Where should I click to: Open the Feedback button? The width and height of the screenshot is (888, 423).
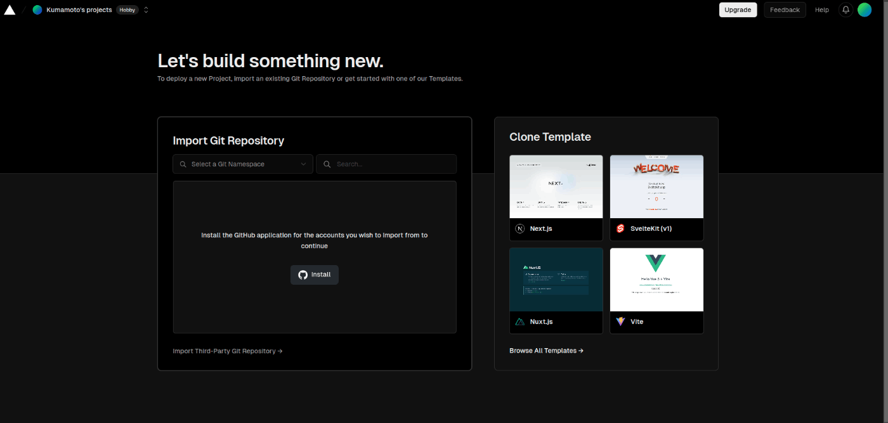[785, 10]
